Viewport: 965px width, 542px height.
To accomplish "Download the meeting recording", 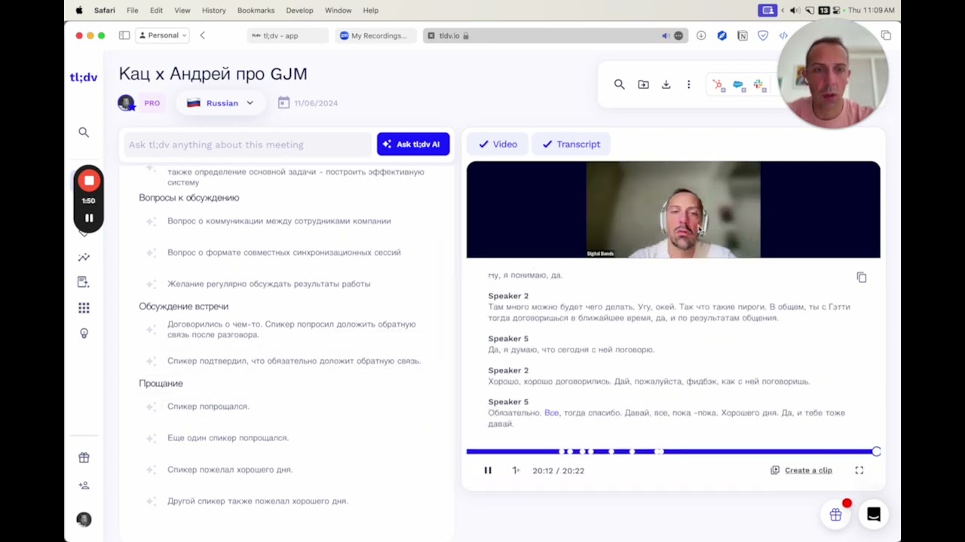I will (666, 84).
